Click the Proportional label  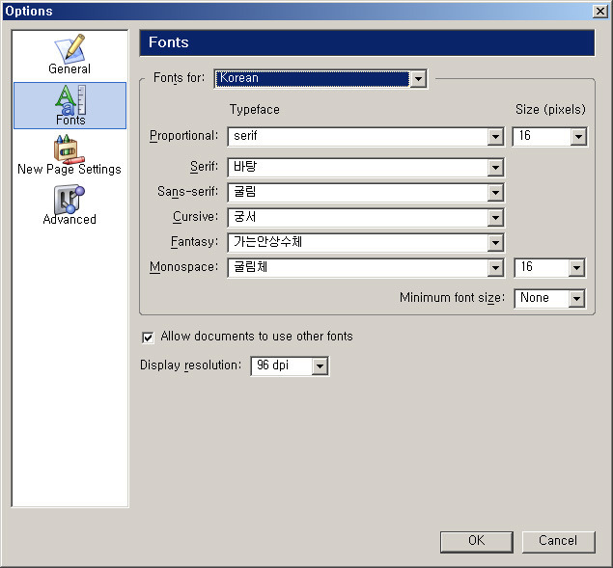[x=183, y=136]
